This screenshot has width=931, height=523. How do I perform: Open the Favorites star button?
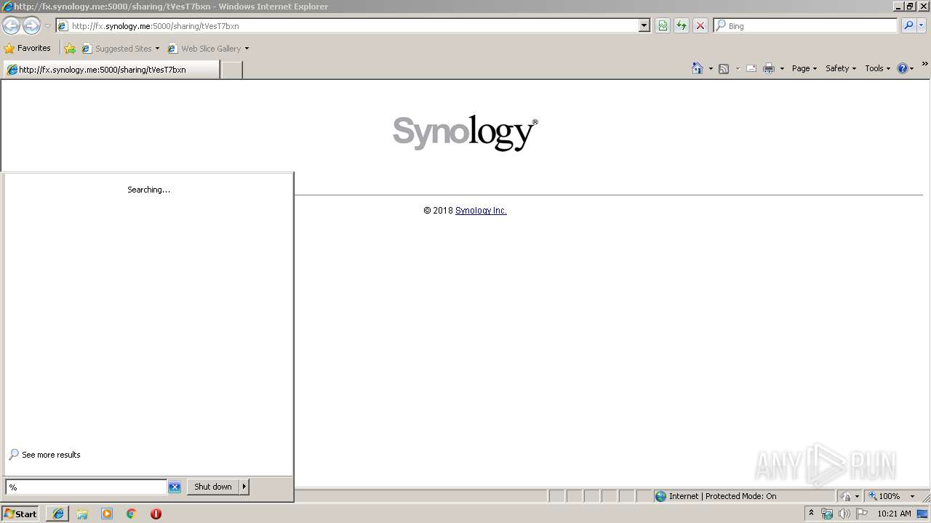pyautogui.click(x=28, y=48)
